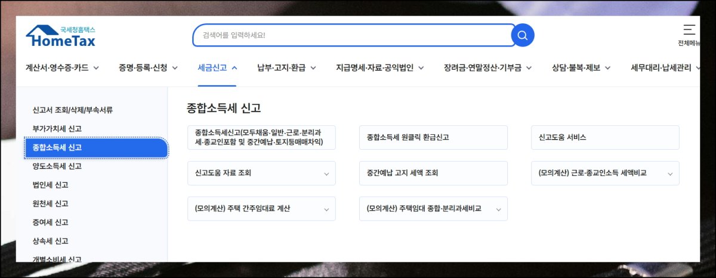Screen dimensions: 716x278
Task: Open the 납부·고지·환급 menu
Action: pos(286,68)
